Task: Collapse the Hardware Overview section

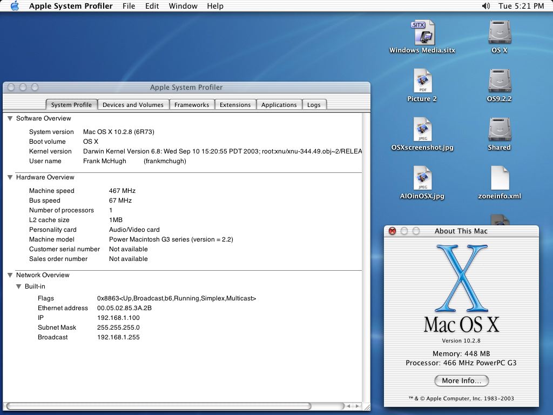Action: pos(10,177)
